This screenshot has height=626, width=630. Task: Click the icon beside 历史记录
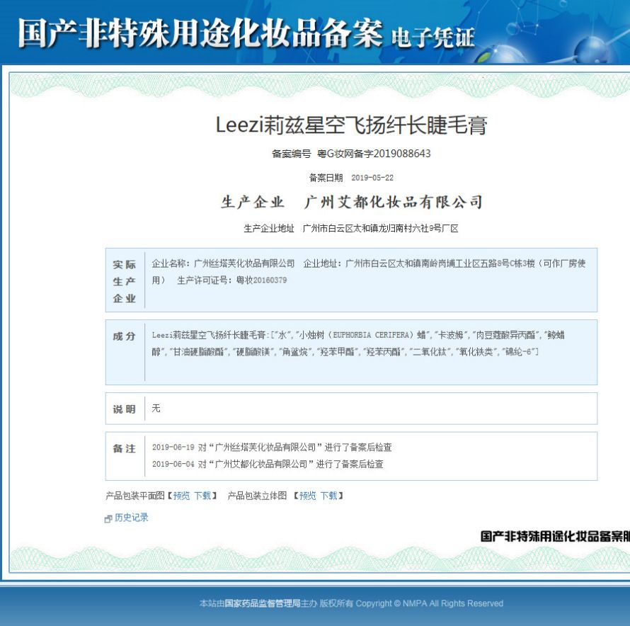tap(108, 518)
